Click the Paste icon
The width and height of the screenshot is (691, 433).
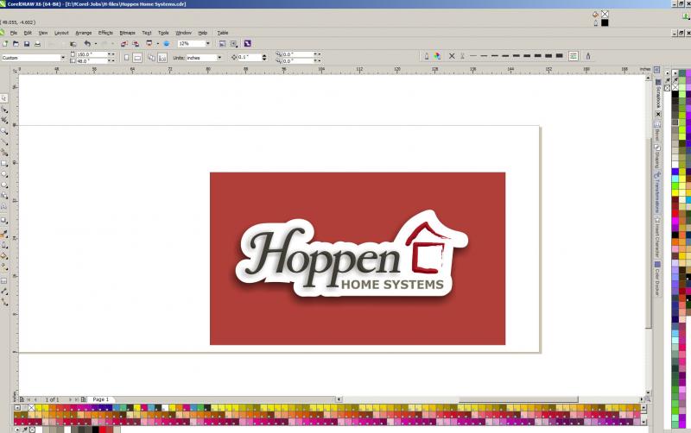click(73, 44)
